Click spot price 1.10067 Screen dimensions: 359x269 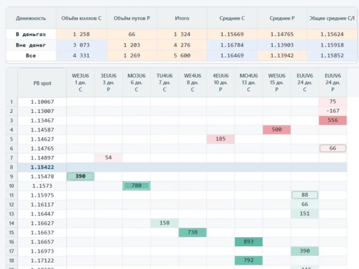(x=42, y=102)
